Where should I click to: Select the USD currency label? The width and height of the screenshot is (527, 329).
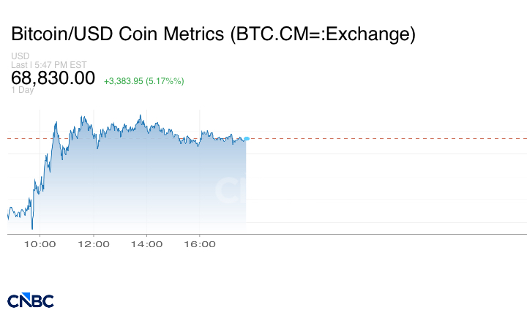coord(20,56)
